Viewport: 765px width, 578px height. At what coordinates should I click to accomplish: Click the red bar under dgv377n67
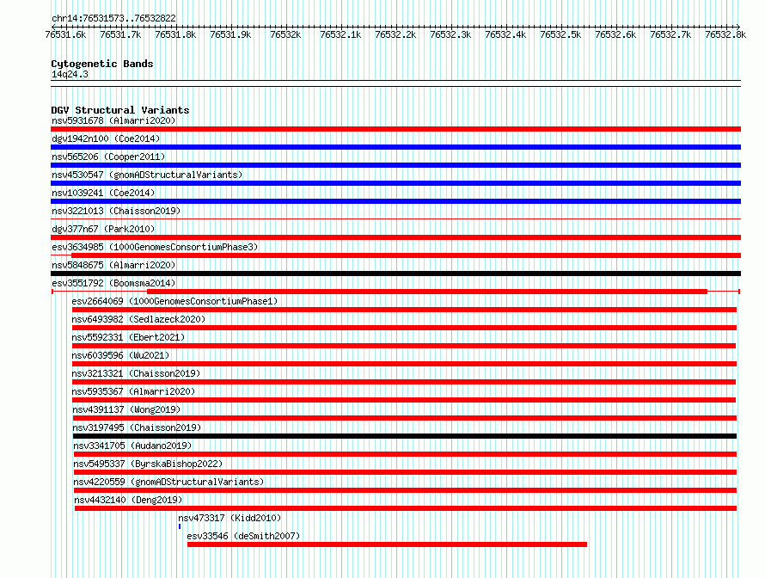click(395, 237)
